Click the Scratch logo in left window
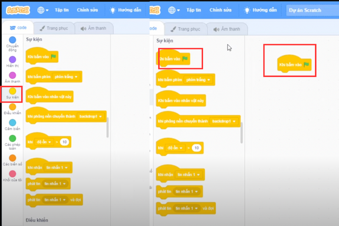 18,10
